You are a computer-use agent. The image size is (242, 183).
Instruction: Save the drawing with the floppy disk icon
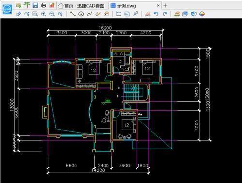pos(35,5)
